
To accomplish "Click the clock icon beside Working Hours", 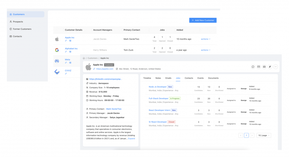I will (87, 100).
